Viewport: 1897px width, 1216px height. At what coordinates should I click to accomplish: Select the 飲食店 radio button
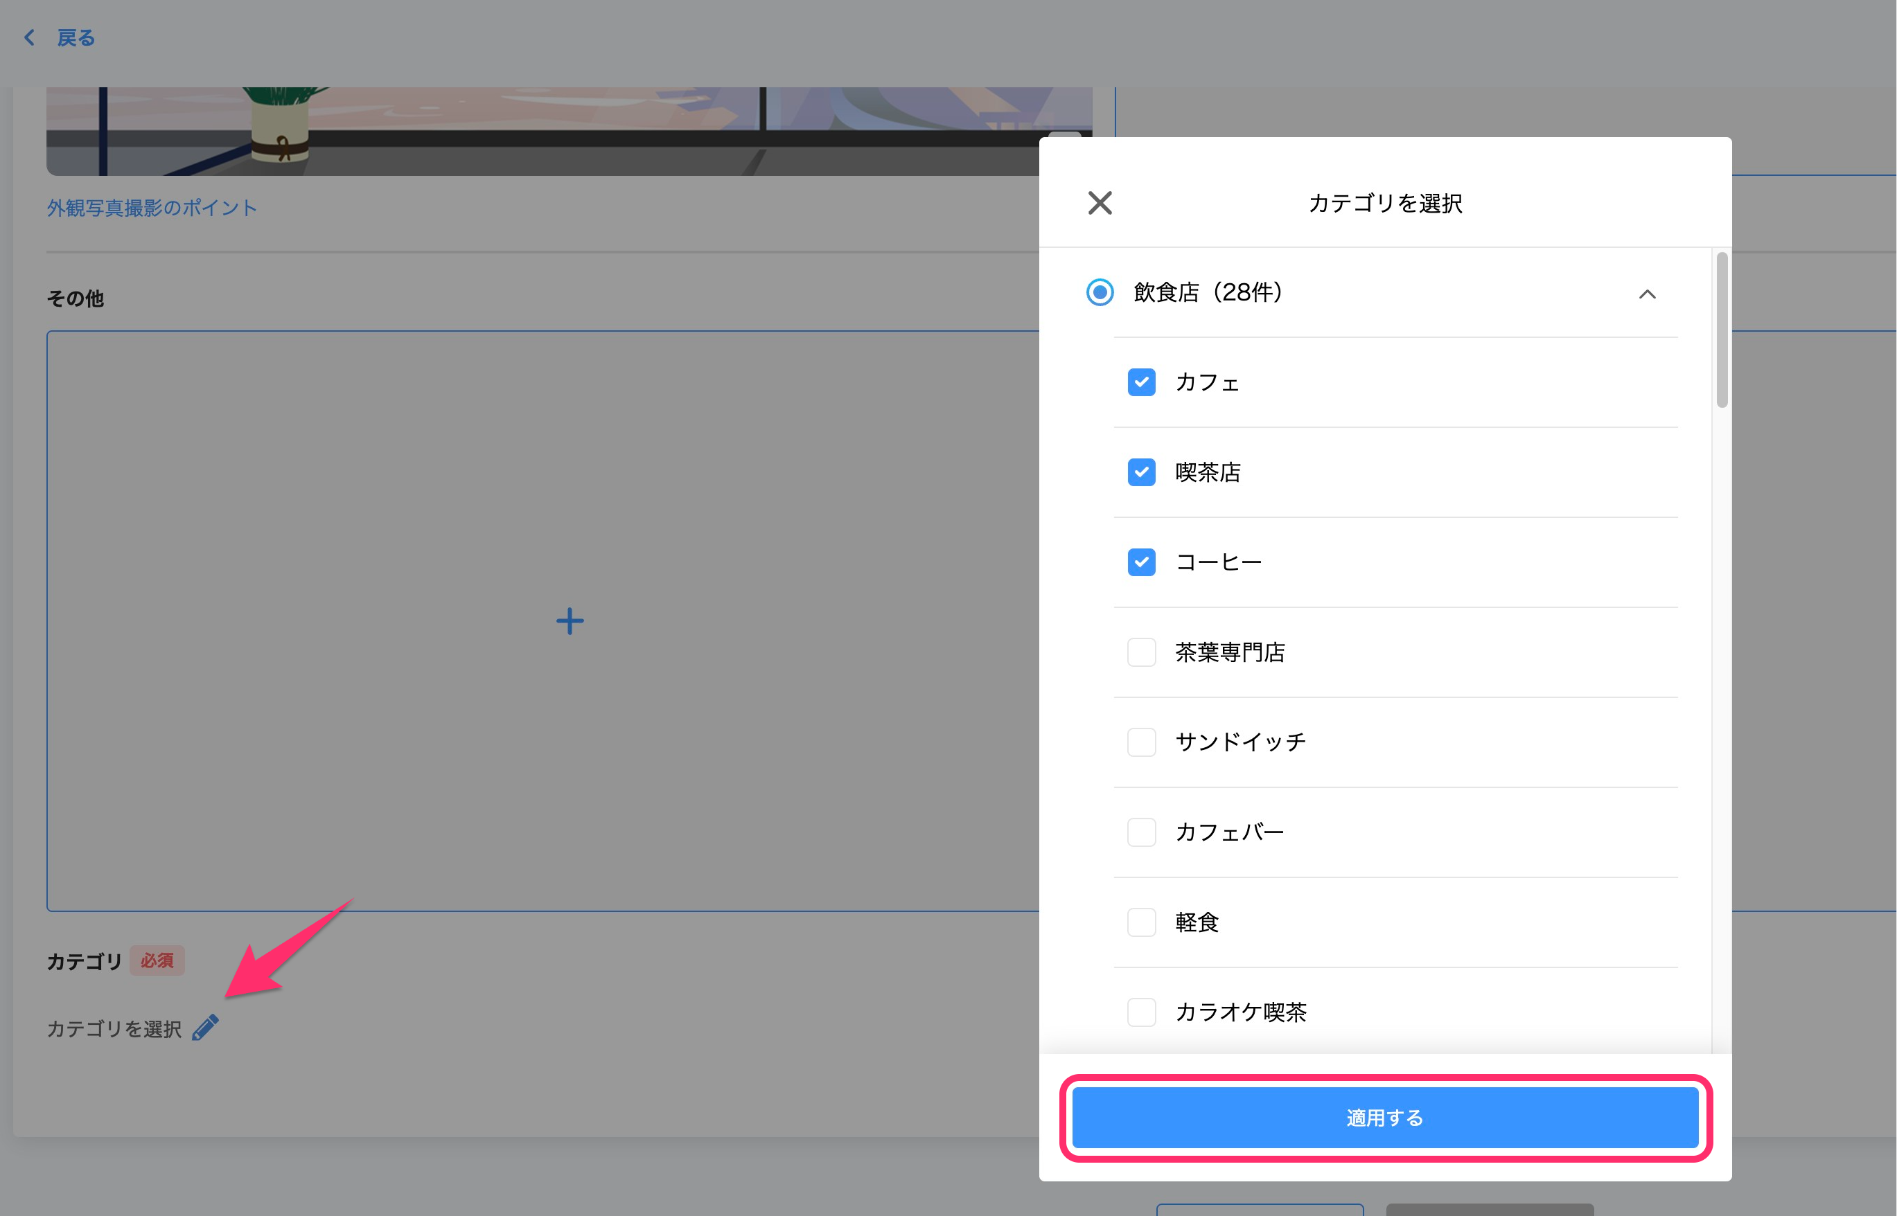pos(1099,292)
